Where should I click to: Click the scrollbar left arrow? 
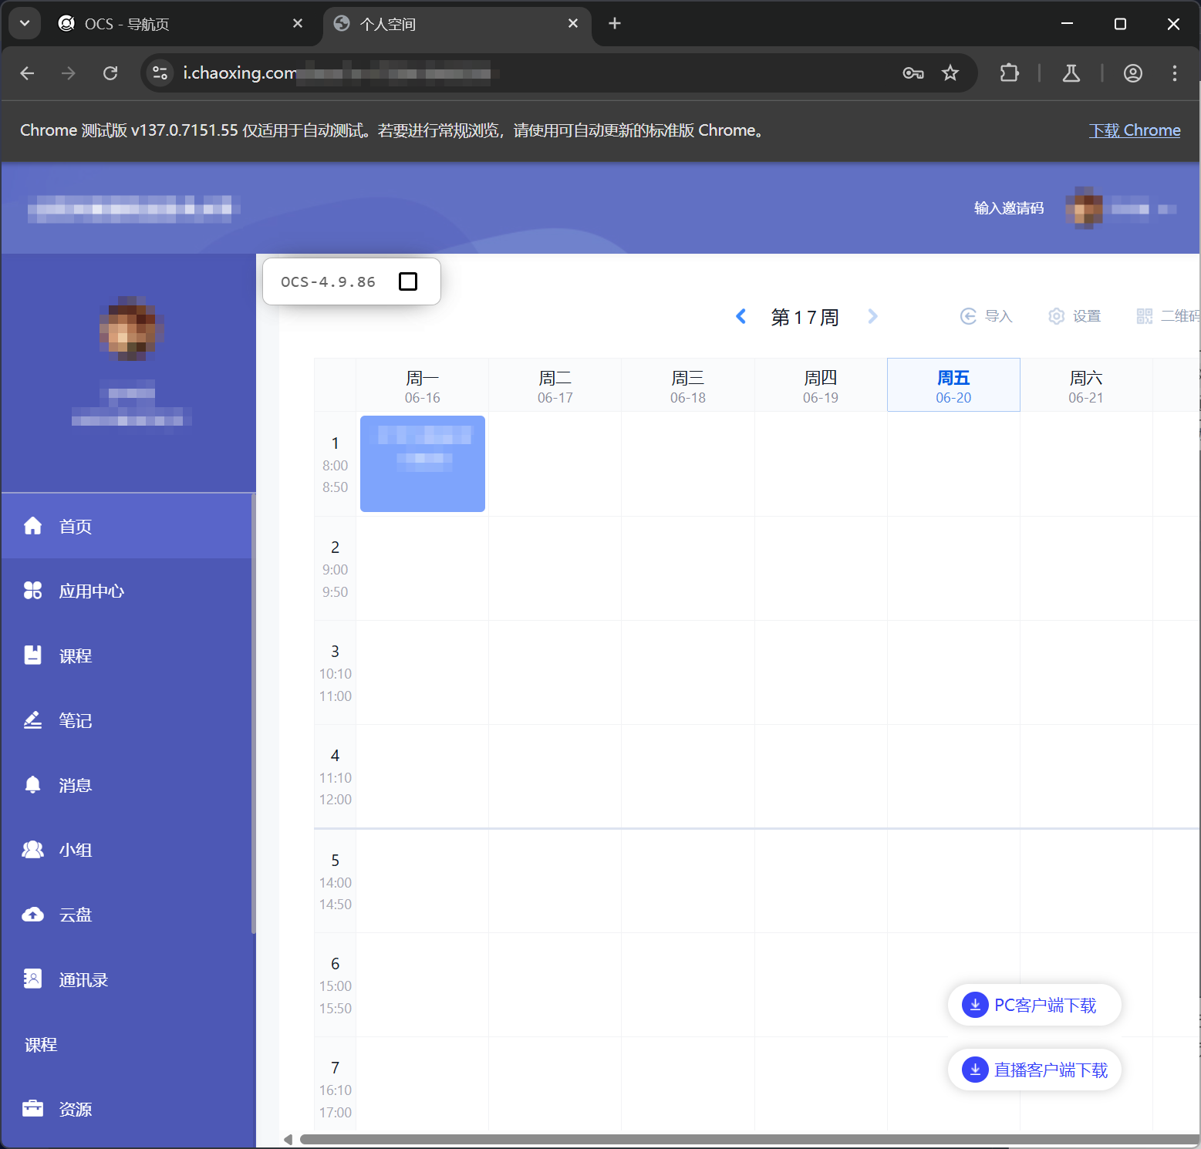[288, 1139]
